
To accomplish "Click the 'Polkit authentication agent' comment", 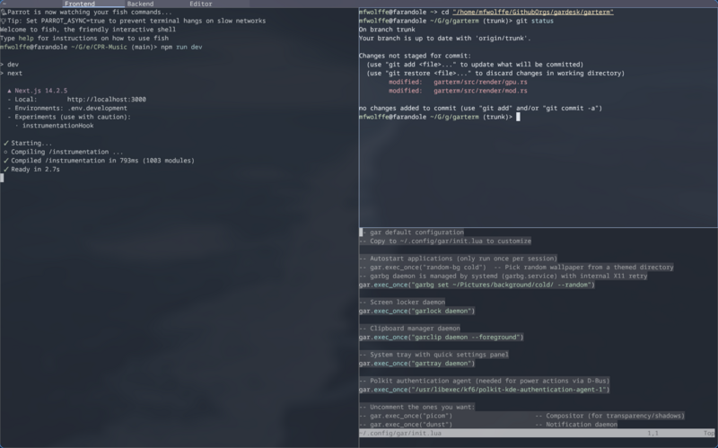I will [485, 381].
